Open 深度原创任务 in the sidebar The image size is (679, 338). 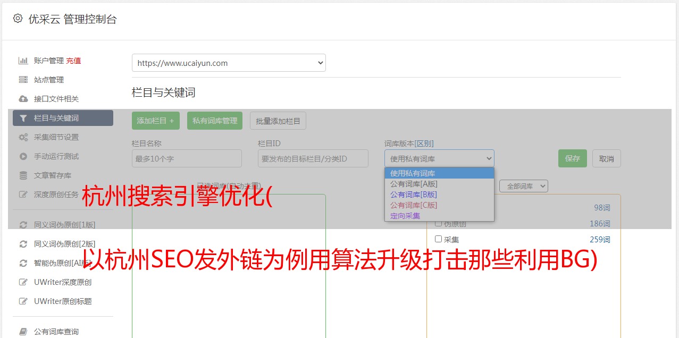pyautogui.click(x=56, y=195)
